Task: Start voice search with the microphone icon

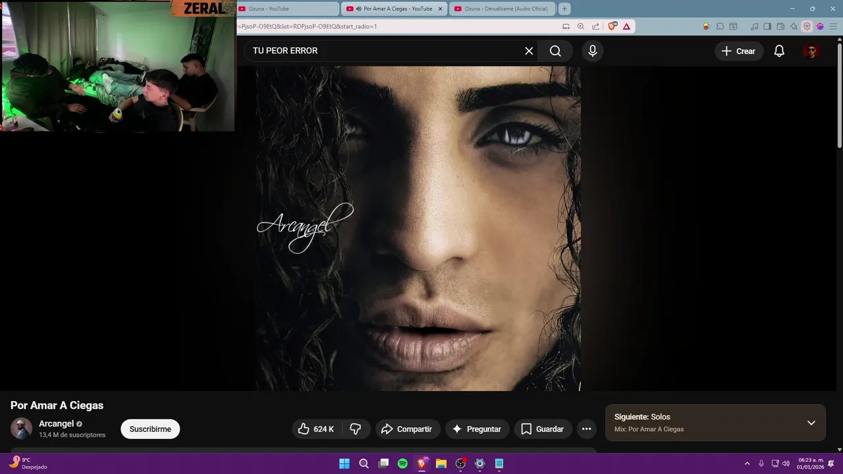Action: pos(593,51)
